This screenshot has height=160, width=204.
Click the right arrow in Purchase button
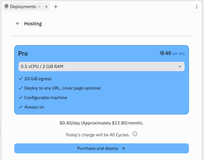(x=123, y=149)
